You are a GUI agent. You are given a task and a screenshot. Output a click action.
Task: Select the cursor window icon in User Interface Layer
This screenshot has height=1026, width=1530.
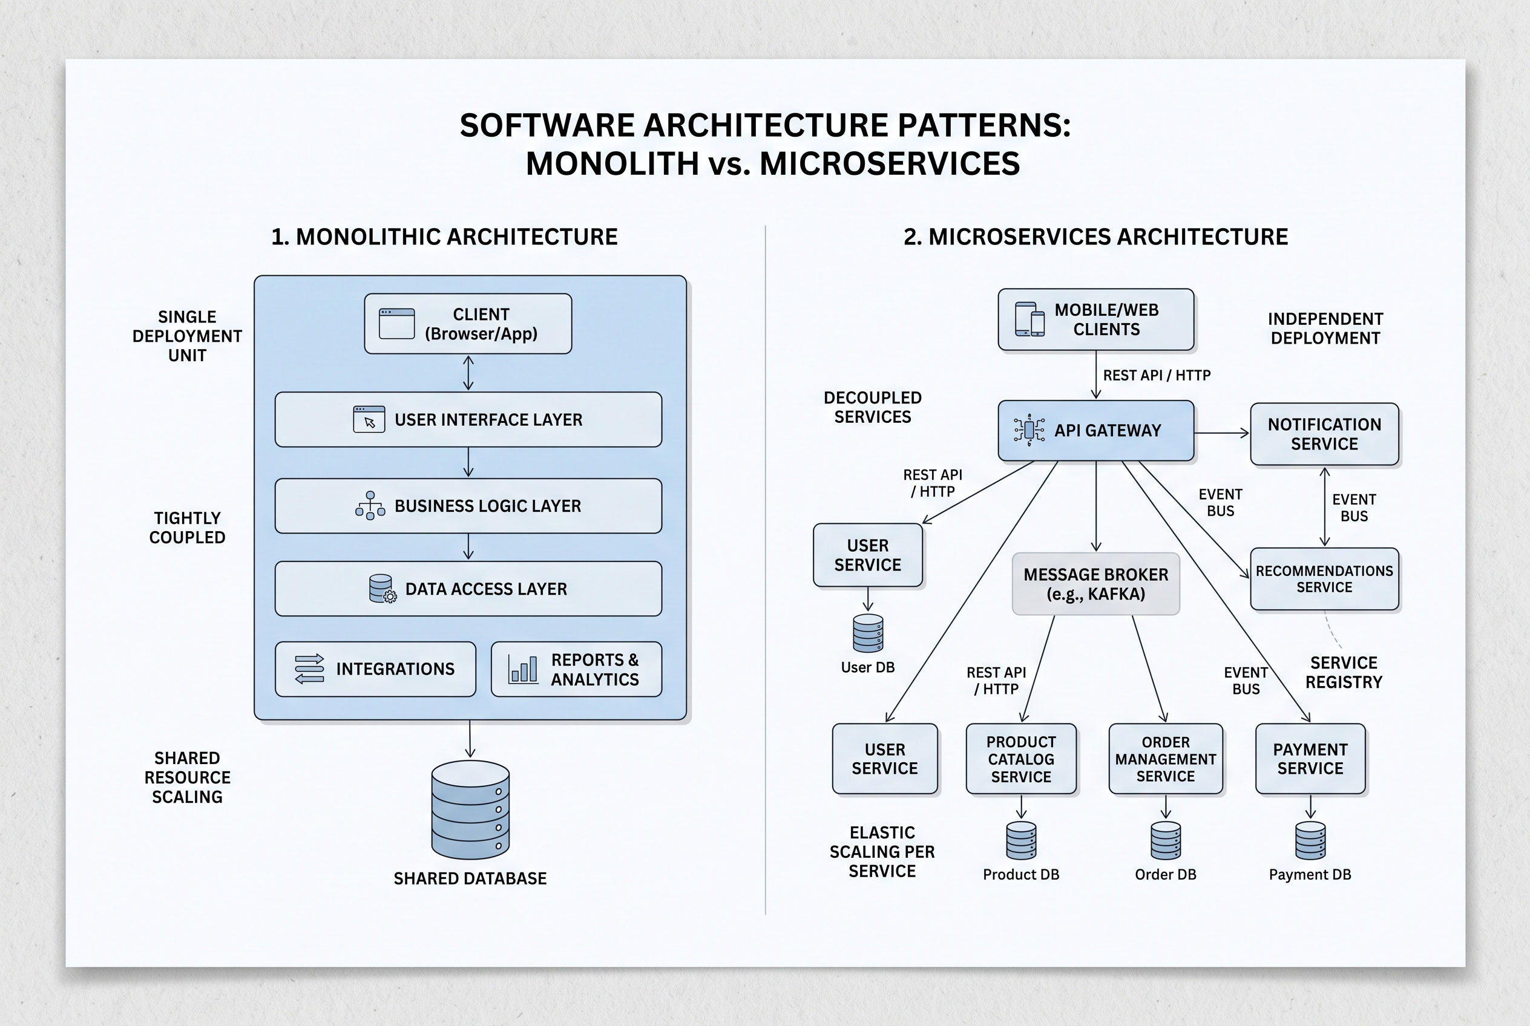[x=369, y=419]
